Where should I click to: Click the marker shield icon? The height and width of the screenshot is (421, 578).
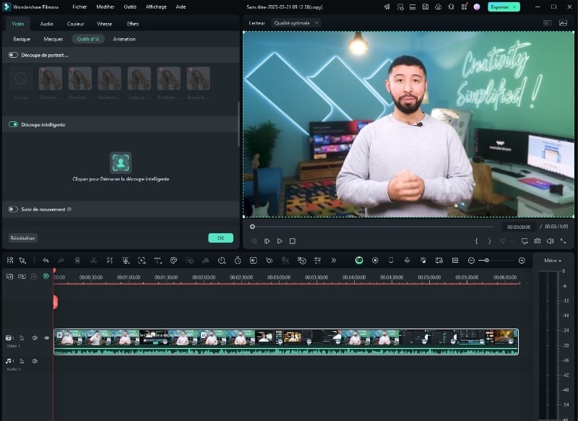(391, 261)
